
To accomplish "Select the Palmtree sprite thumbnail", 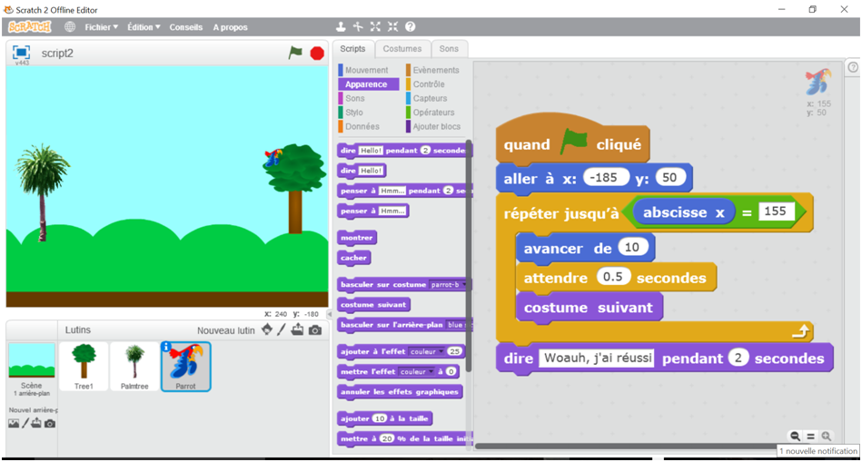I will pyautogui.click(x=134, y=366).
